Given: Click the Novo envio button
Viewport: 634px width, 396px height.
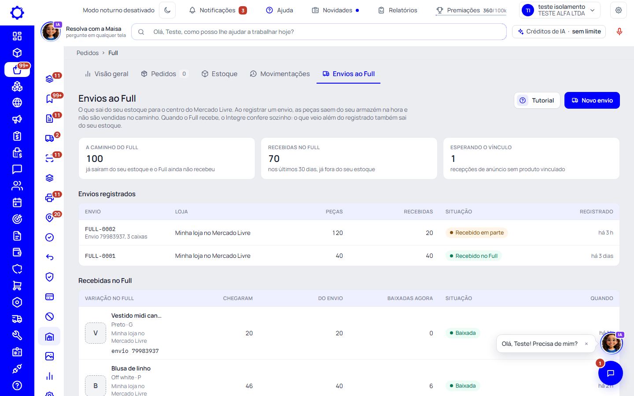Looking at the screenshot, I should [x=592, y=100].
